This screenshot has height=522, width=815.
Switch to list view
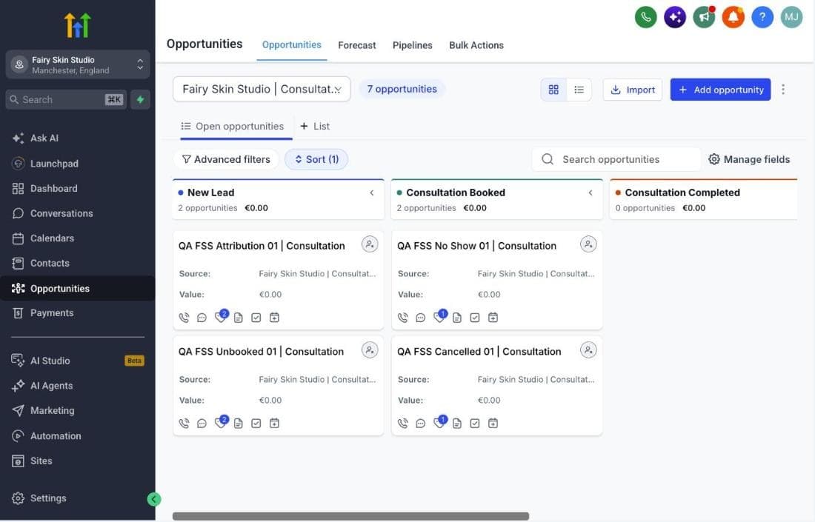coord(579,90)
